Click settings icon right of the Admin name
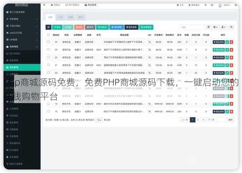 pos(236,5)
